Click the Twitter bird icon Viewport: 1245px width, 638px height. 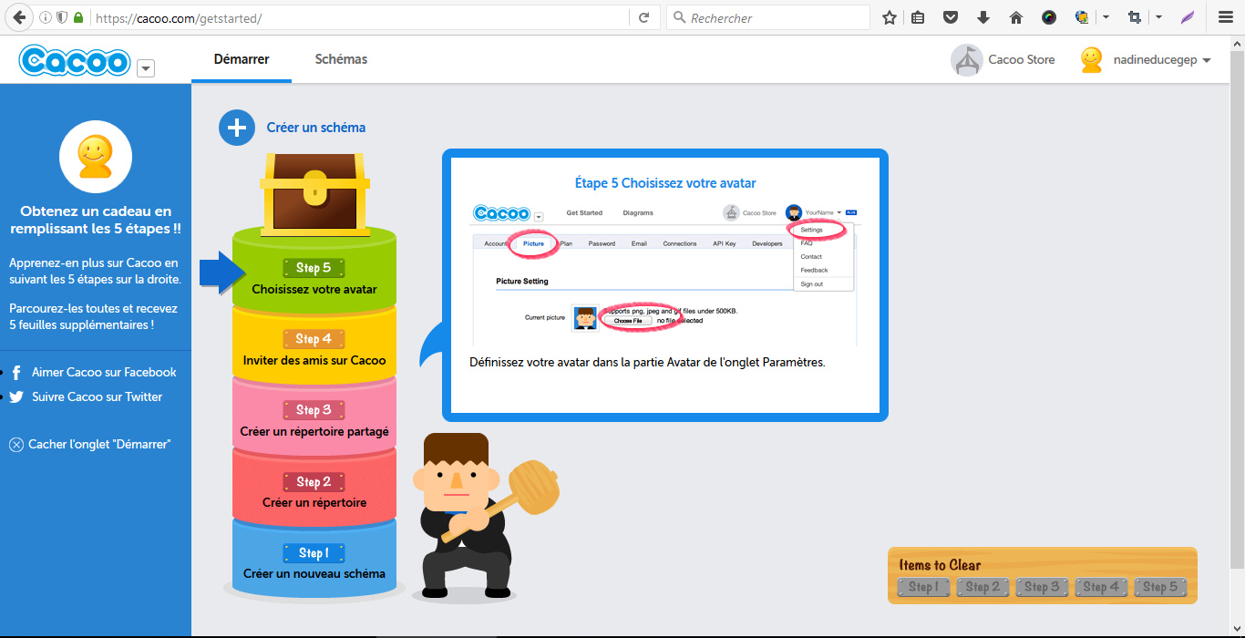(x=16, y=397)
